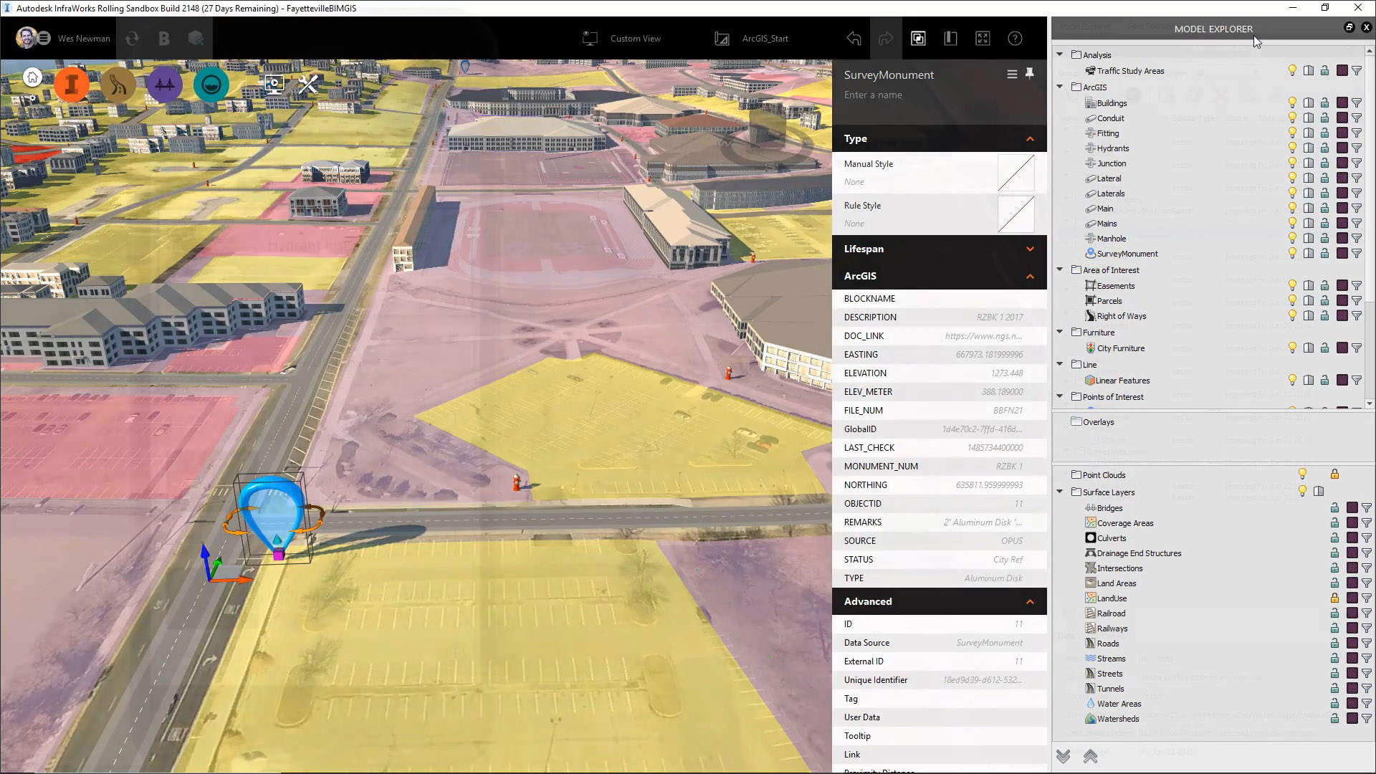This screenshot has width=1376, height=774.
Task: Click purple color swatch for Laterals layer
Action: point(1342,193)
